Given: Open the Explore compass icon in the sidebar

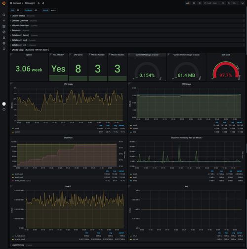Looking at the screenshot, I should [x=4, y=32].
